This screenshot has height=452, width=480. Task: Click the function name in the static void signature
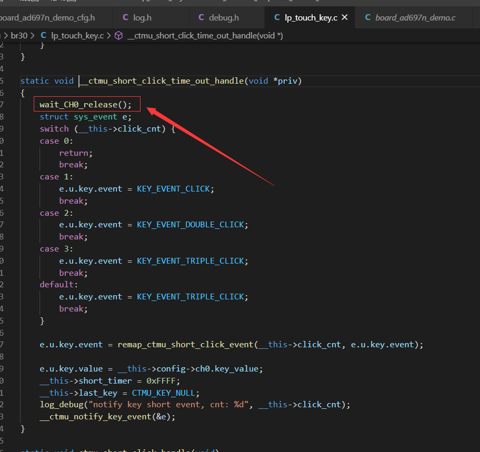click(162, 81)
